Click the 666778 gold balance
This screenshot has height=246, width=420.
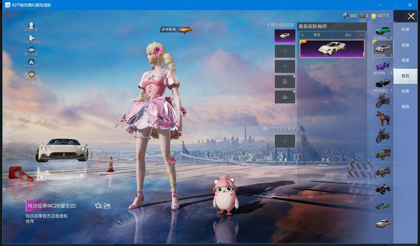(x=383, y=16)
